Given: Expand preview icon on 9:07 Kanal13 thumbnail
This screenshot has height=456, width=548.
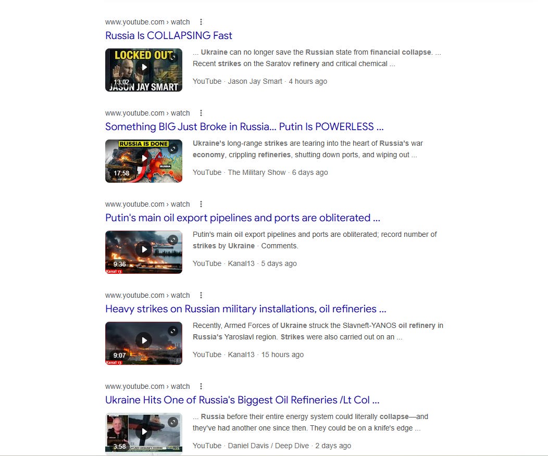Looking at the screenshot, I should [173, 331].
